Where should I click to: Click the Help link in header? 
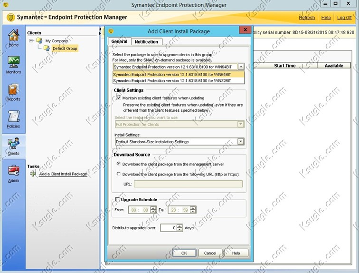click(x=326, y=18)
